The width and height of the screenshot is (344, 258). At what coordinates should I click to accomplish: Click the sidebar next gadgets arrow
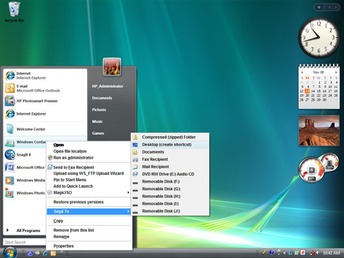point(336,7)
